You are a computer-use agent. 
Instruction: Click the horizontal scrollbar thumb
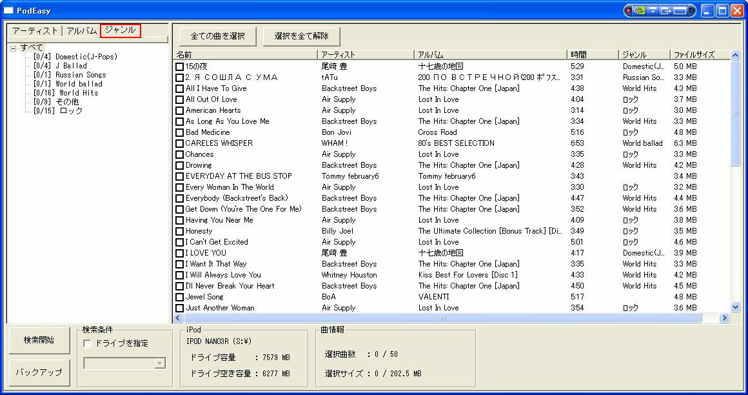pos(443,318)
